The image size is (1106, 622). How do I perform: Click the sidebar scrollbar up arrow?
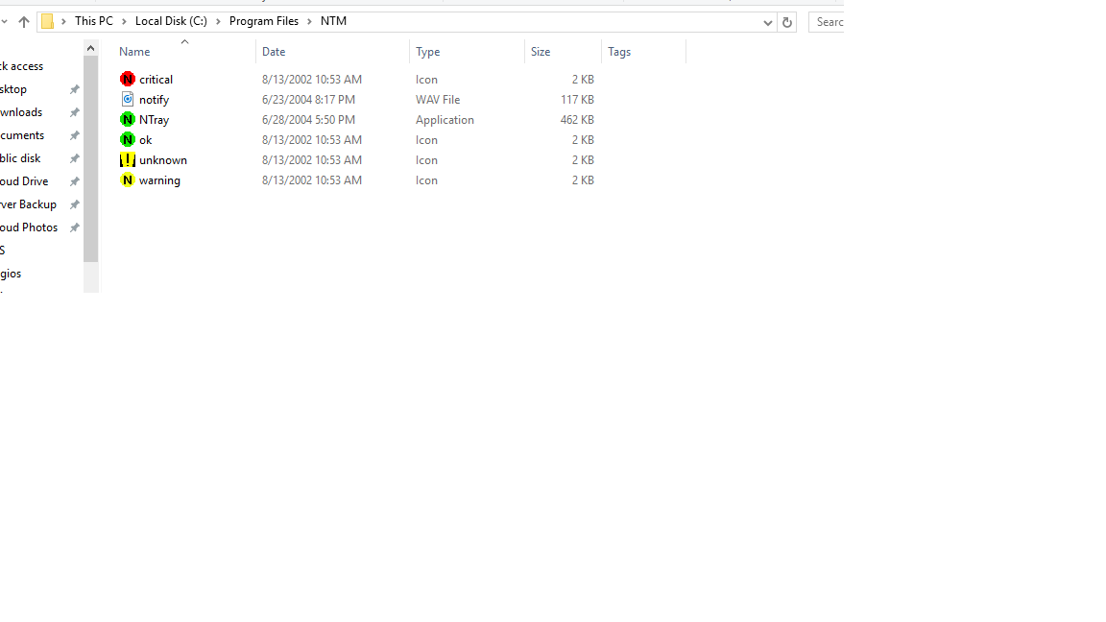[x=91, y=48]
